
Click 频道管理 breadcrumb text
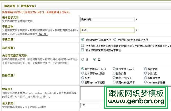pos(10,6)
